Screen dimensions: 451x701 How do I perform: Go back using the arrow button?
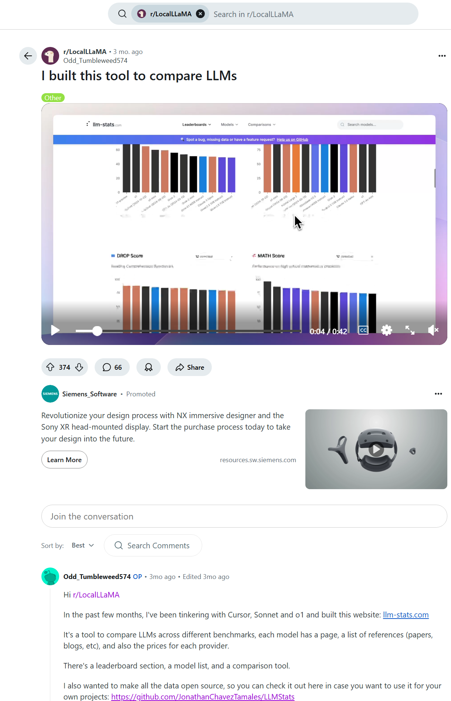tap(28, 56)
